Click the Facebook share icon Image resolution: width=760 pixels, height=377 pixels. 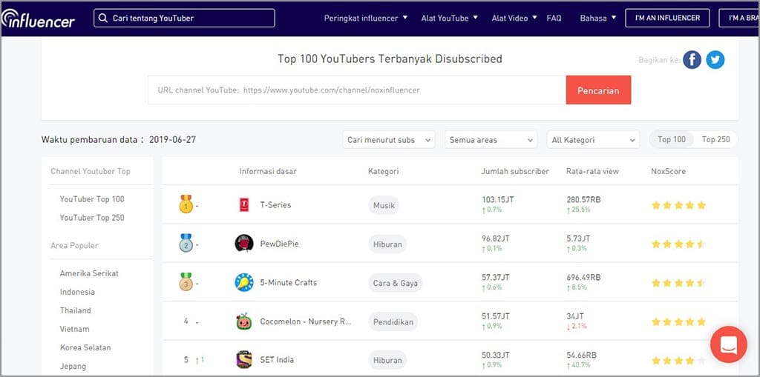point(692,60)
